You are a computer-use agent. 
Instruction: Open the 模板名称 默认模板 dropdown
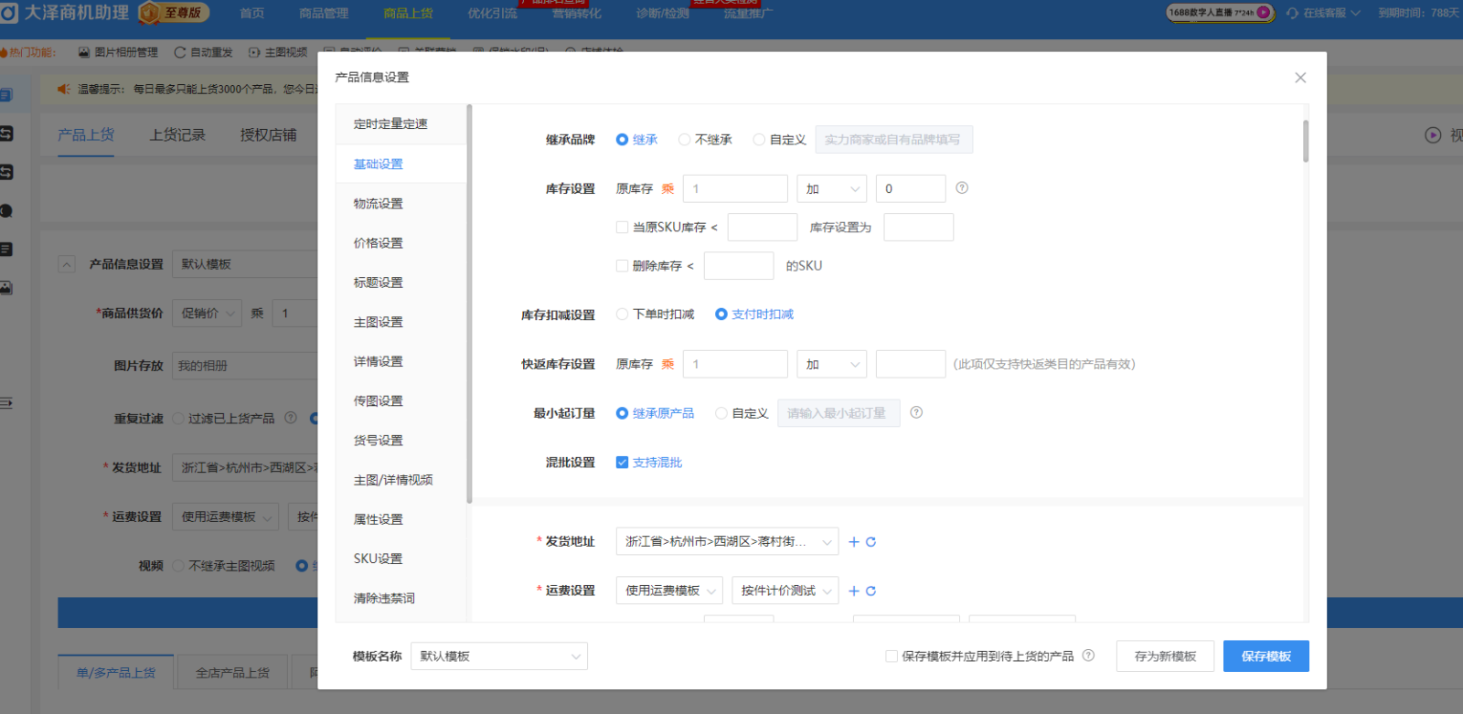[x=499, y=655]
